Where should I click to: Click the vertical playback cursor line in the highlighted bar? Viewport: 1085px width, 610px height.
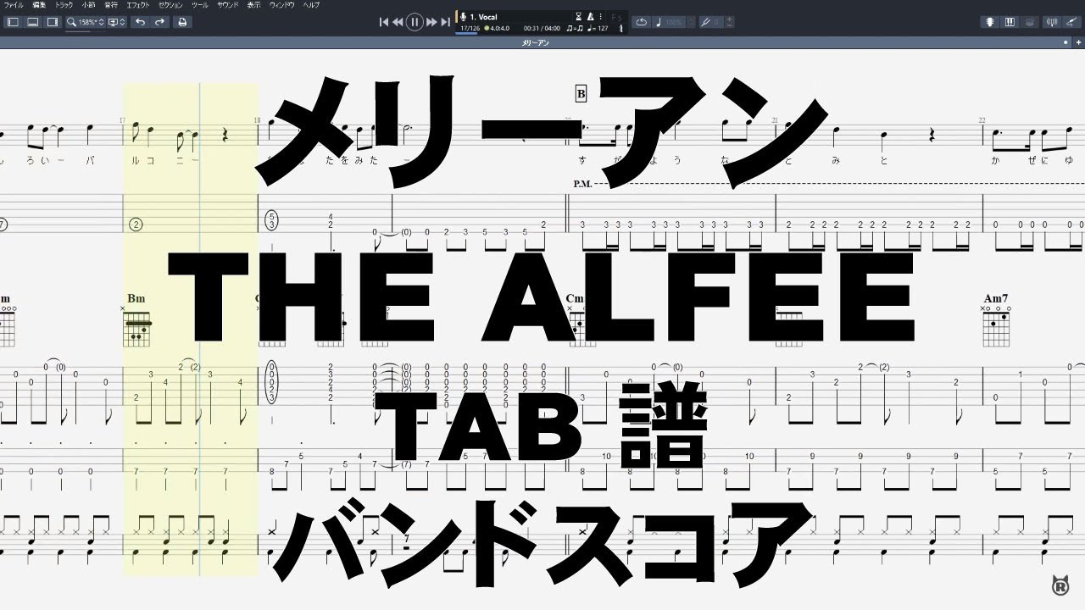point(199,330)
